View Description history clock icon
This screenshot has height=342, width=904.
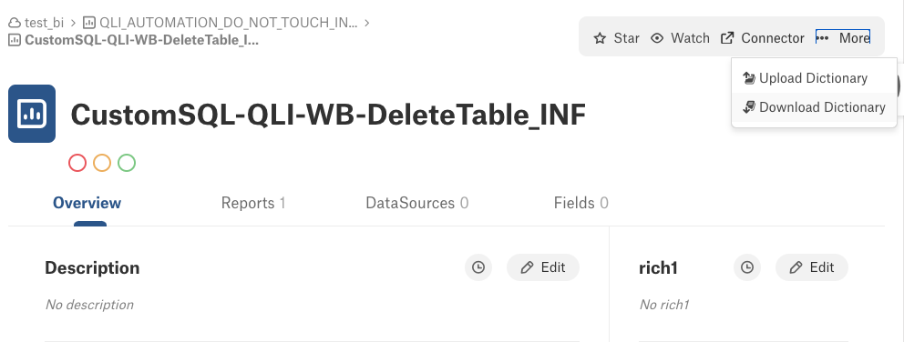[x=478, y=267]
